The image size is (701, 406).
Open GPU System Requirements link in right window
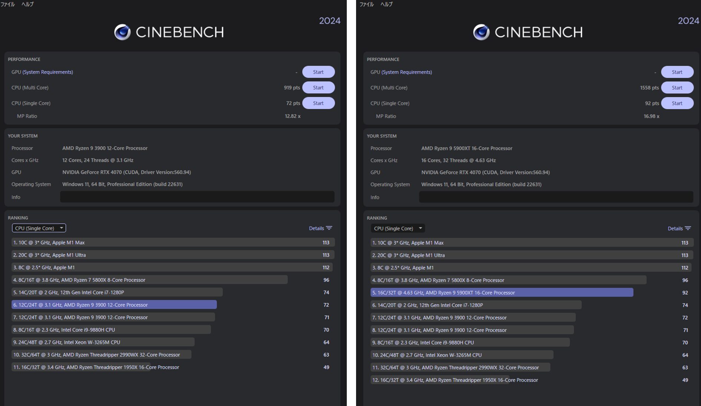[x=407, y=72]
